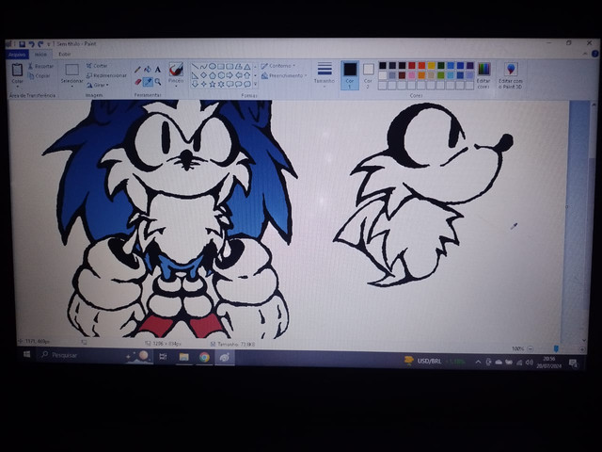
Task: Click Cortar crop button
Action: pyautogui.click(x=97, y=66)
